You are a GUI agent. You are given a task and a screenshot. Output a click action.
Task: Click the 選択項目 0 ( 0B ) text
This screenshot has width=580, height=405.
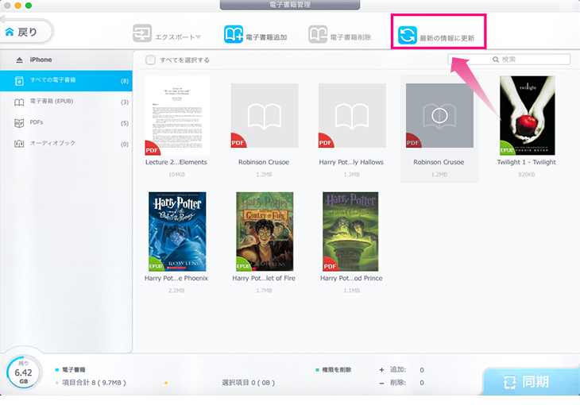click(248, 383)
